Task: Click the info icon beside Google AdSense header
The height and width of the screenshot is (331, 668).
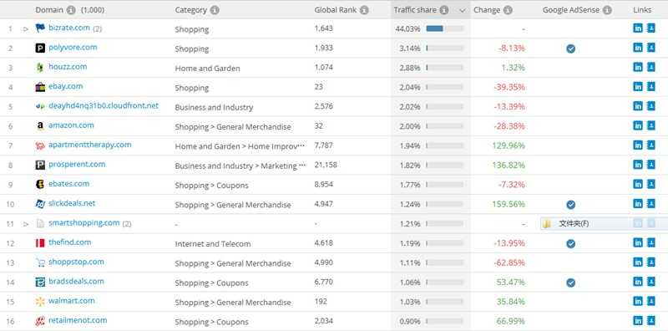Action: pyautogui.click(x=607, y=10)
